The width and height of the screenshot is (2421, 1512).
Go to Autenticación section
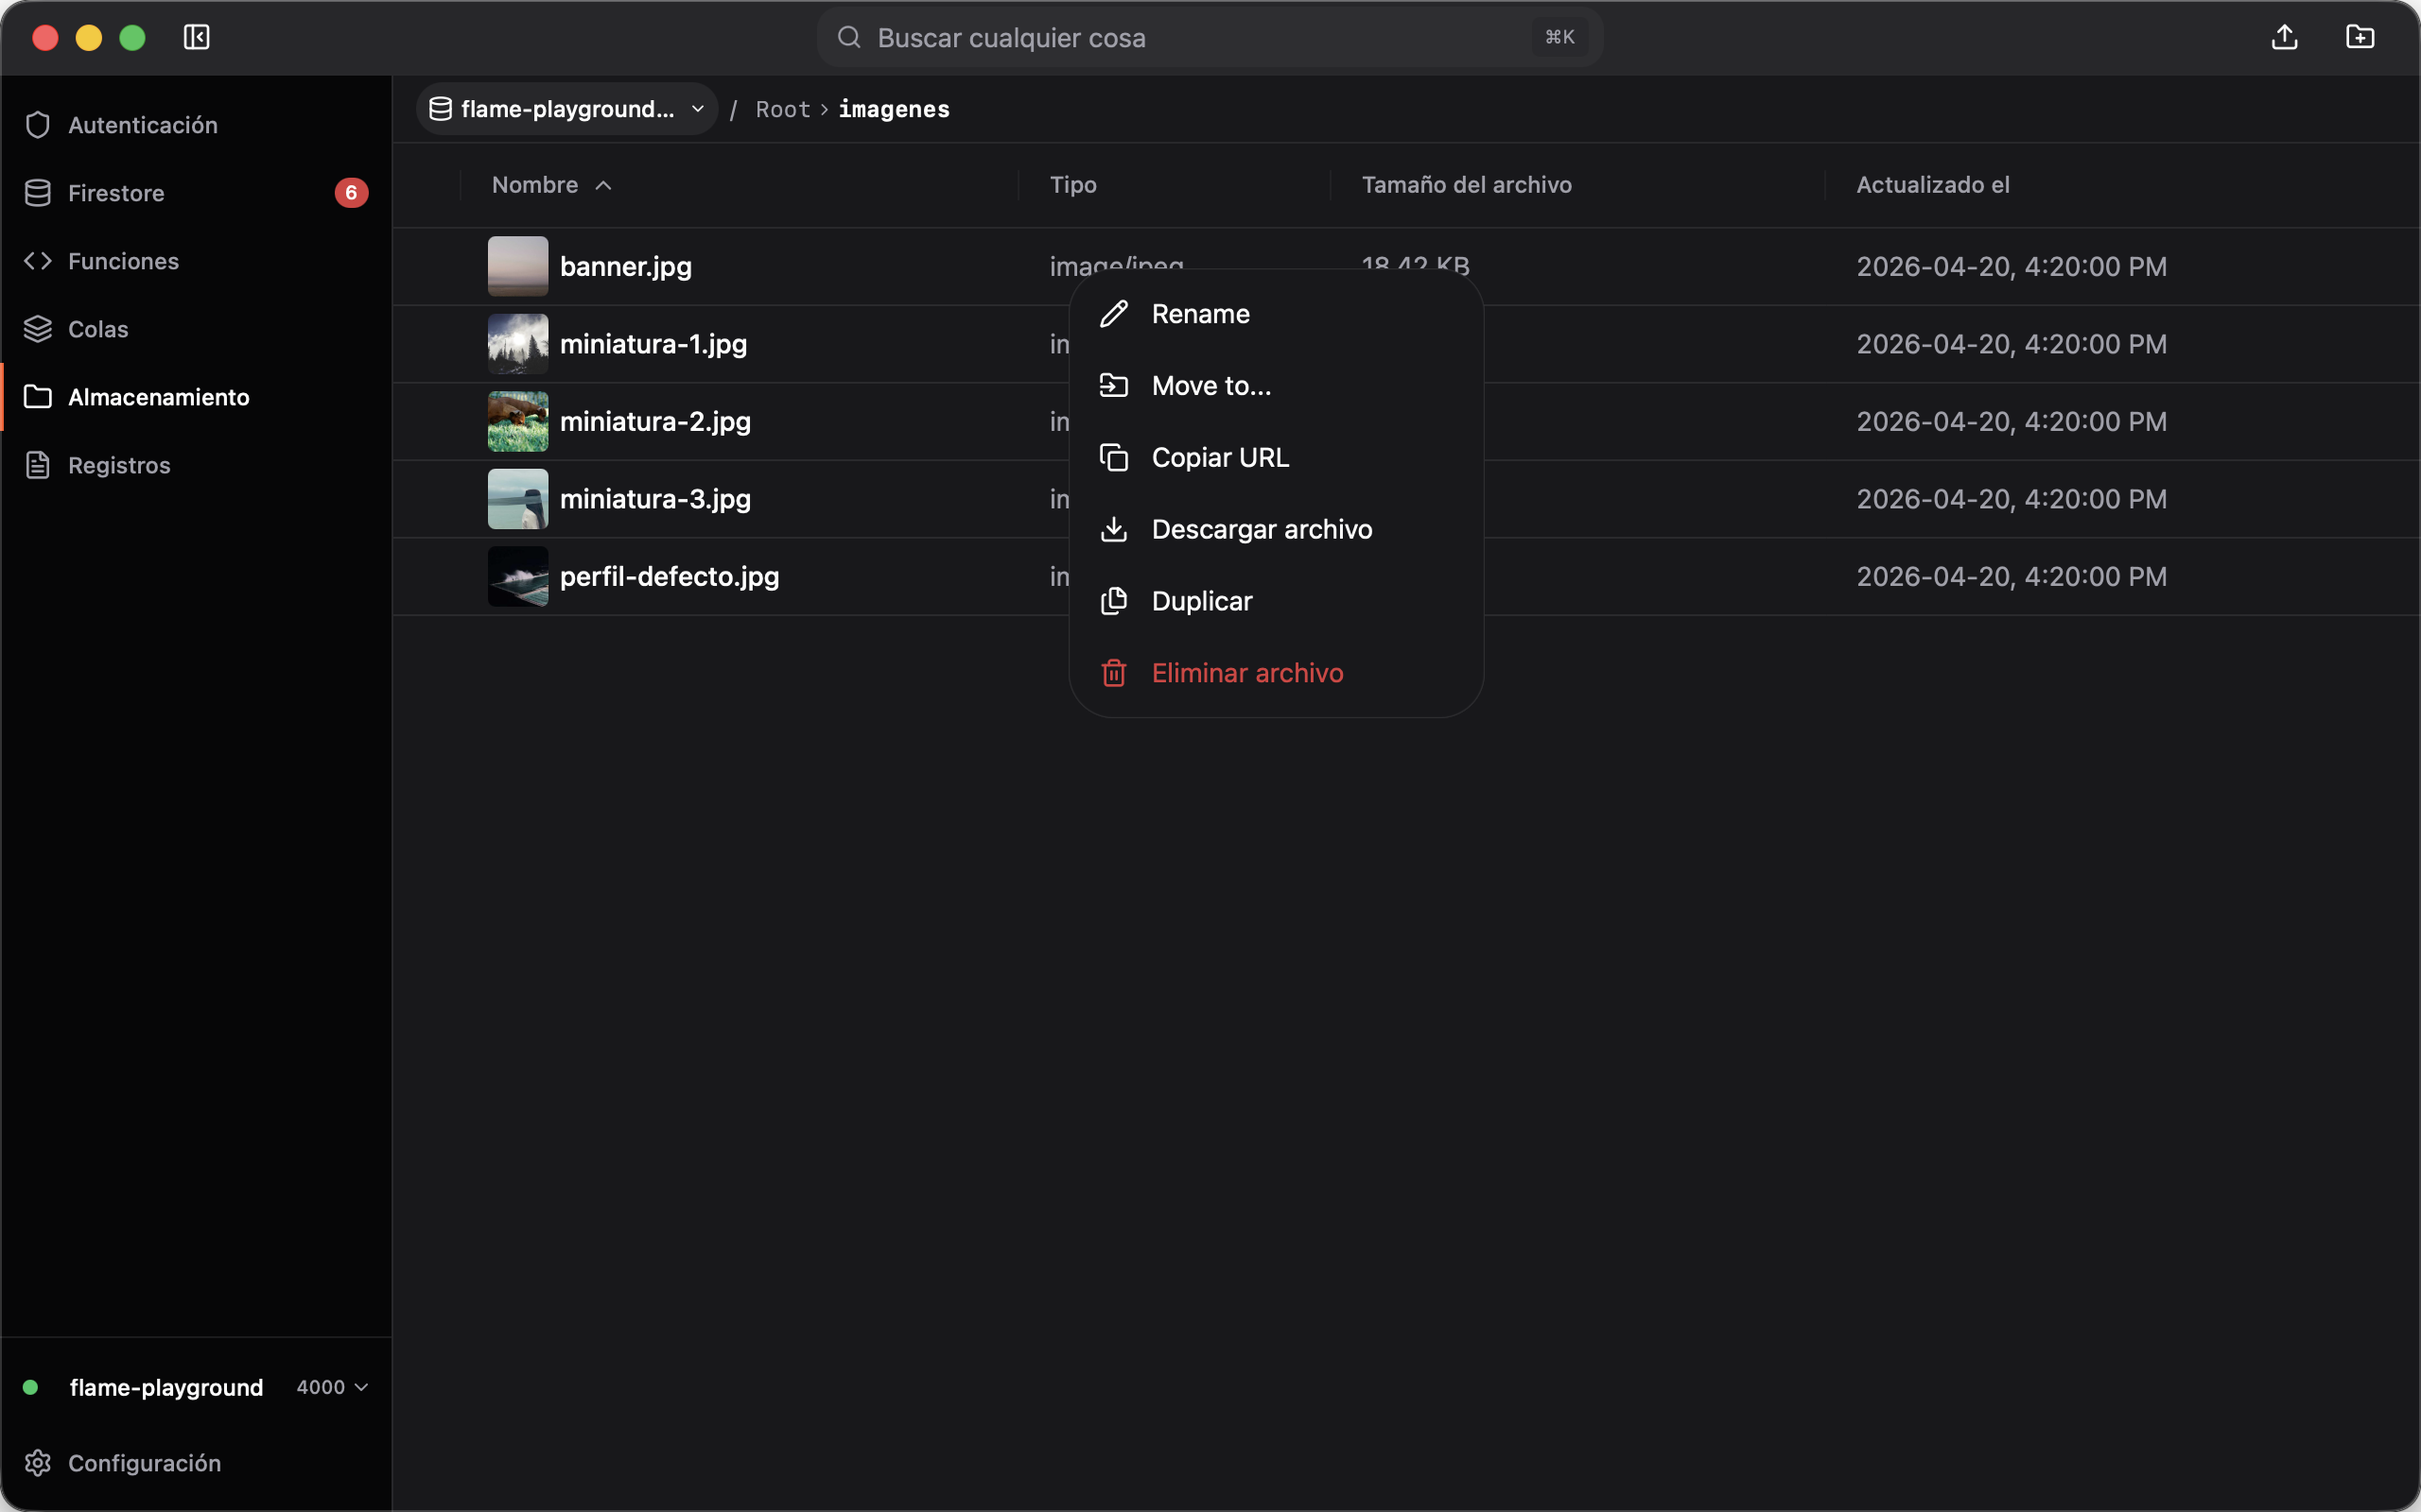pyautogui.click(x=196, y=125)
